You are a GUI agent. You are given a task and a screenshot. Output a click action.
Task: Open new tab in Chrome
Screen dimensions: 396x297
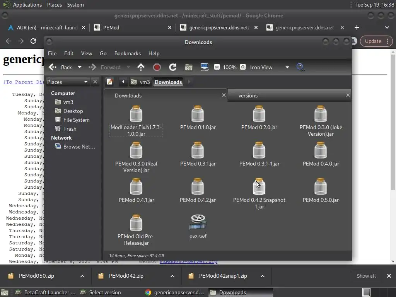[357, 27]
